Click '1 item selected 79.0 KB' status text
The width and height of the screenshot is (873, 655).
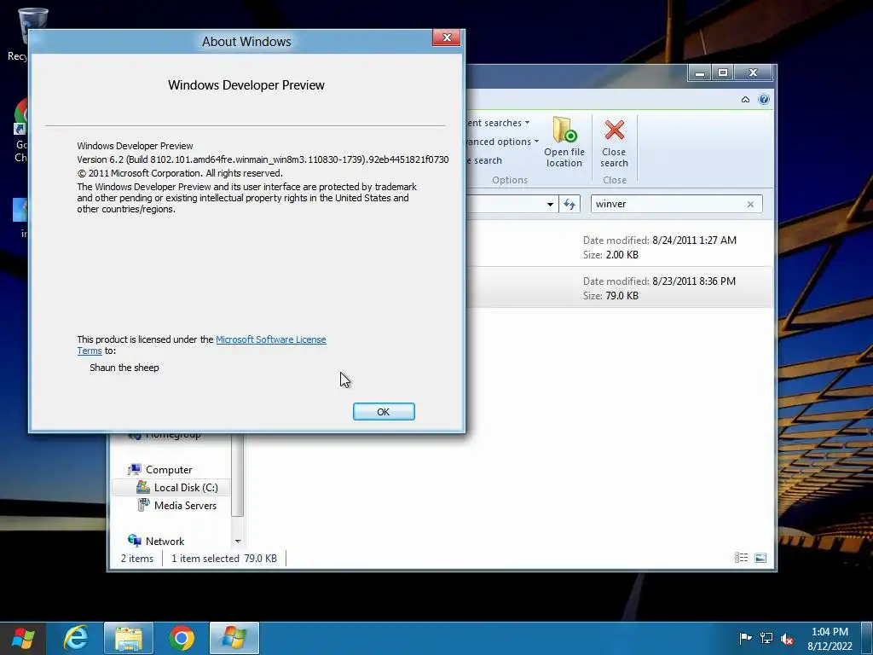coord(224,558)
